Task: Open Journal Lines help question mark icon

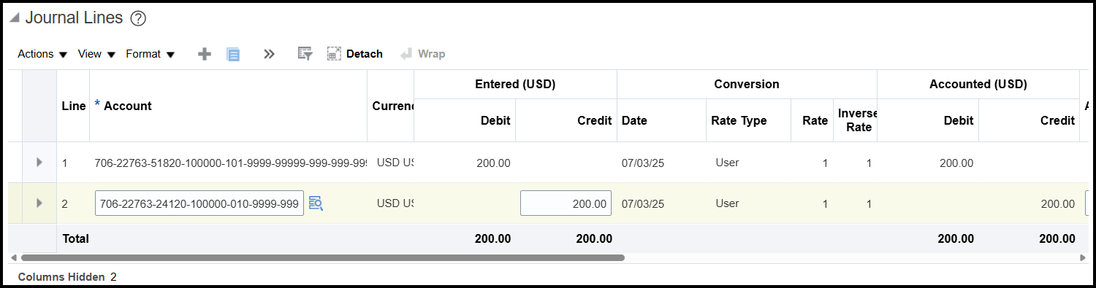Action: tap(138, 19)
